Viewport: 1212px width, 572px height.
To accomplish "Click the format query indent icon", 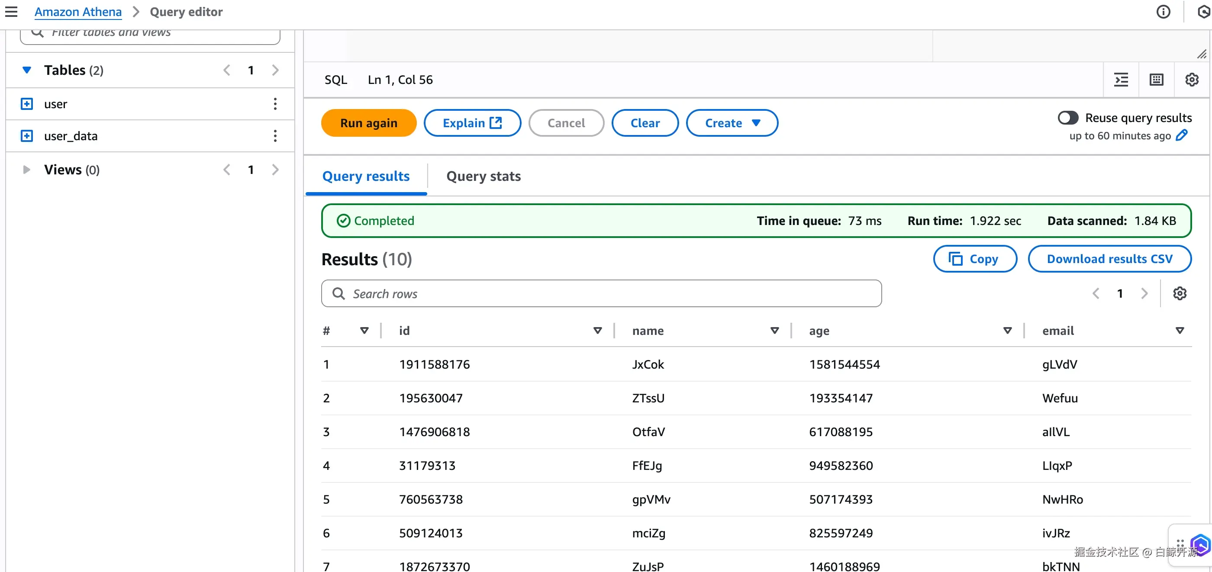I will [1121, 80].
